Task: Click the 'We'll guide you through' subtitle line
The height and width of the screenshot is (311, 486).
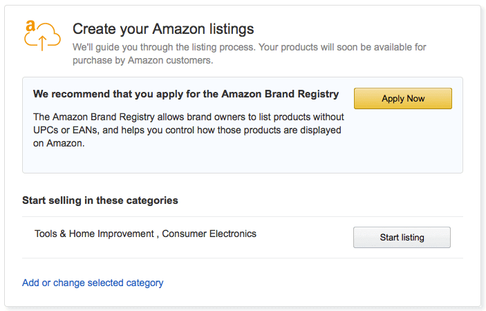Action: pyautogui.click(x=249, y=47)
